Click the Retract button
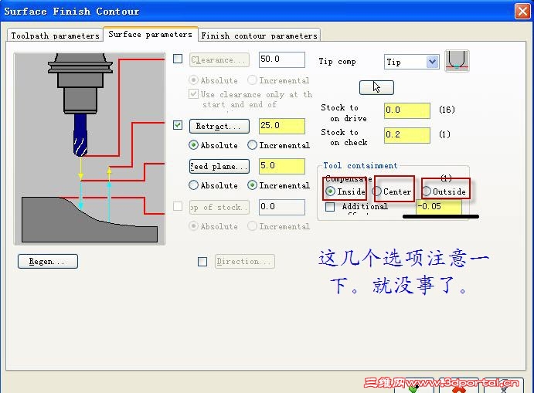 [219, 126]
